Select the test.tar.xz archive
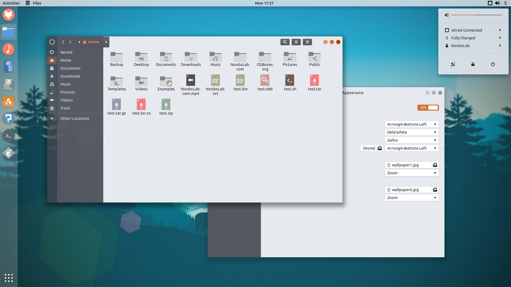 click(141, 107)
